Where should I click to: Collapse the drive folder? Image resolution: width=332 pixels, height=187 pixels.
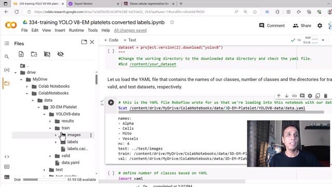click(x=16, y=73)
